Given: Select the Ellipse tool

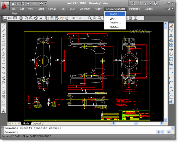Looking at the screenshot, I should [x=3, y=68].
